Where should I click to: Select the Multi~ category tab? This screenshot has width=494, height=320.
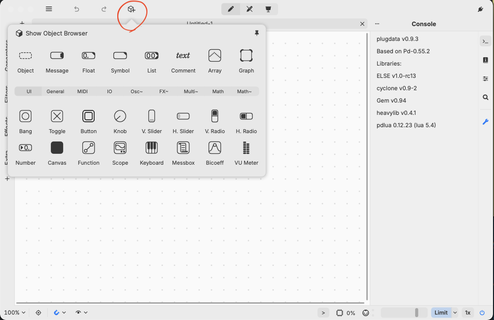click(191, 91)
